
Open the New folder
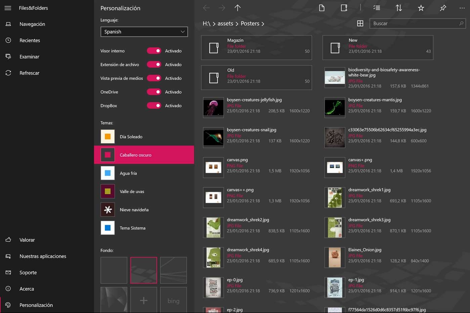378,48
